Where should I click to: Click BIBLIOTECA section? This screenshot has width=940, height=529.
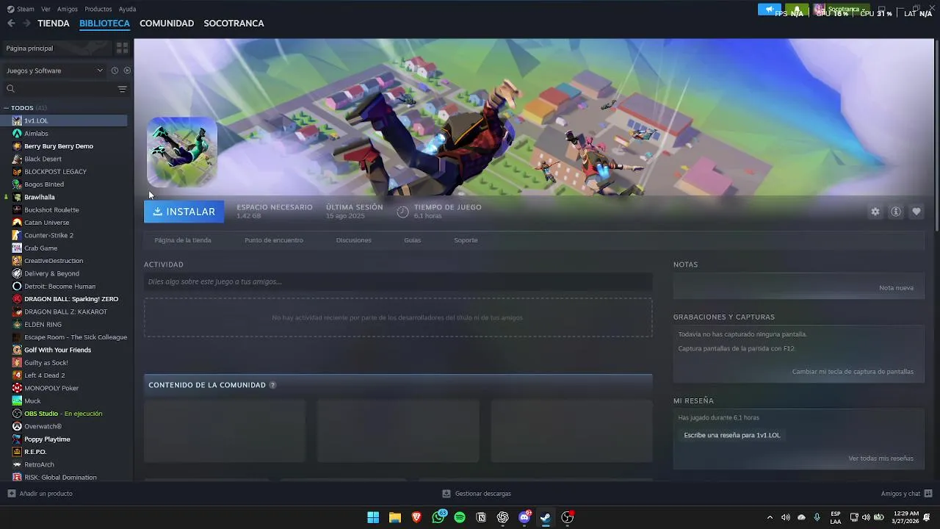coord(104,24)
